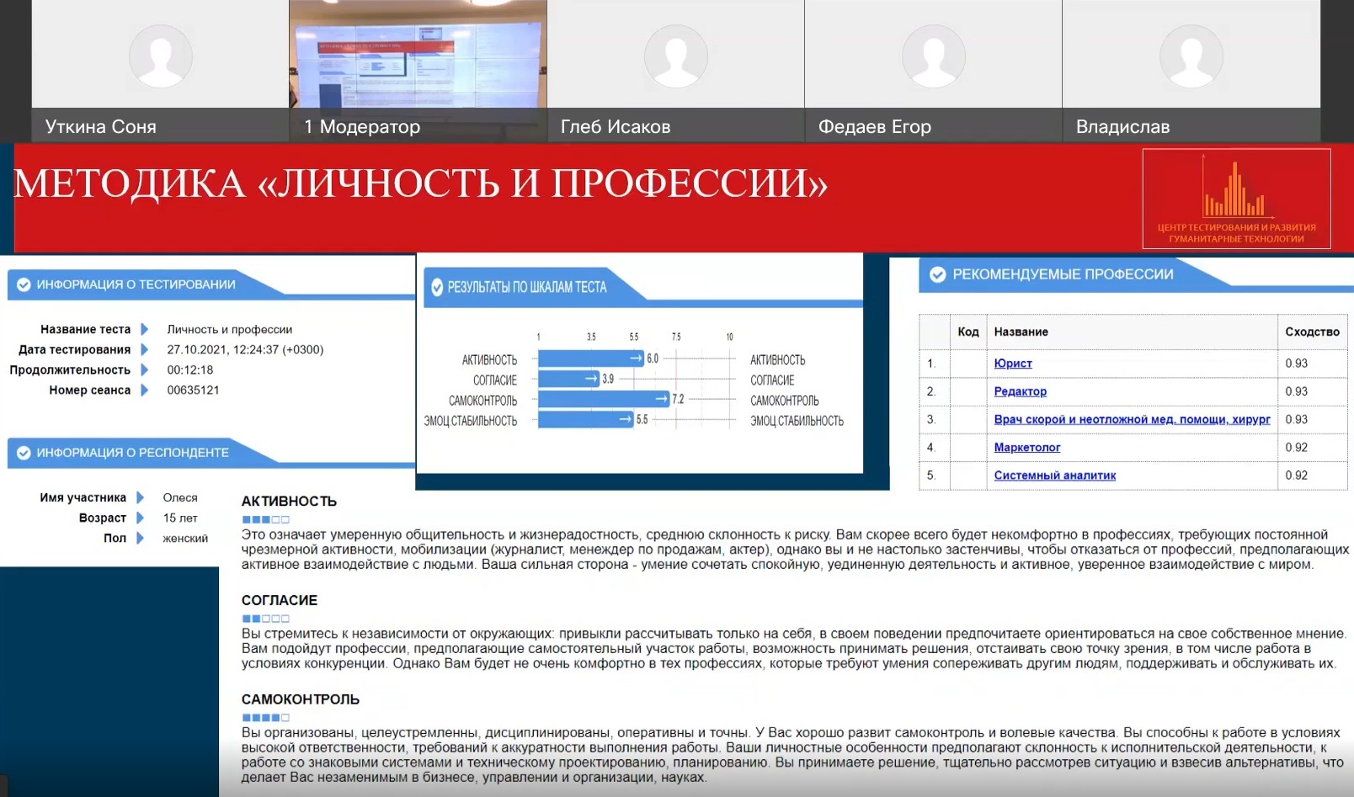Open the 1 Модератор video thumbnail
1354x797 pixels.
tap(418, 56)
